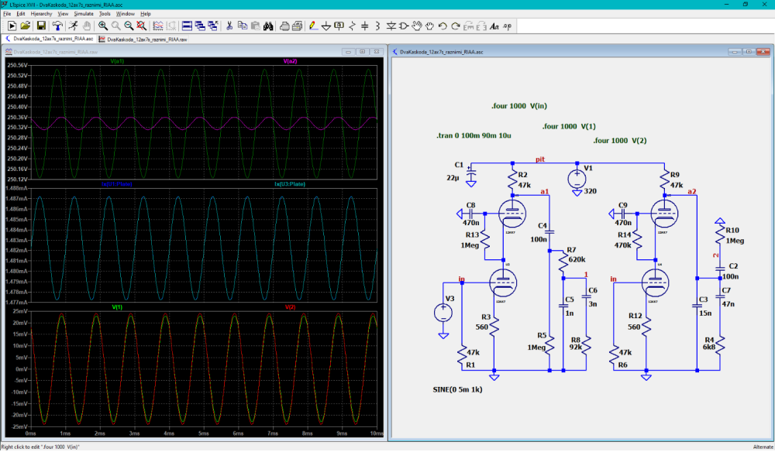Image resolution: width=775 pixels, height=452 pixels.
Task: Click the V(2) trace label in bottom pane
Action: coord(291,307)
